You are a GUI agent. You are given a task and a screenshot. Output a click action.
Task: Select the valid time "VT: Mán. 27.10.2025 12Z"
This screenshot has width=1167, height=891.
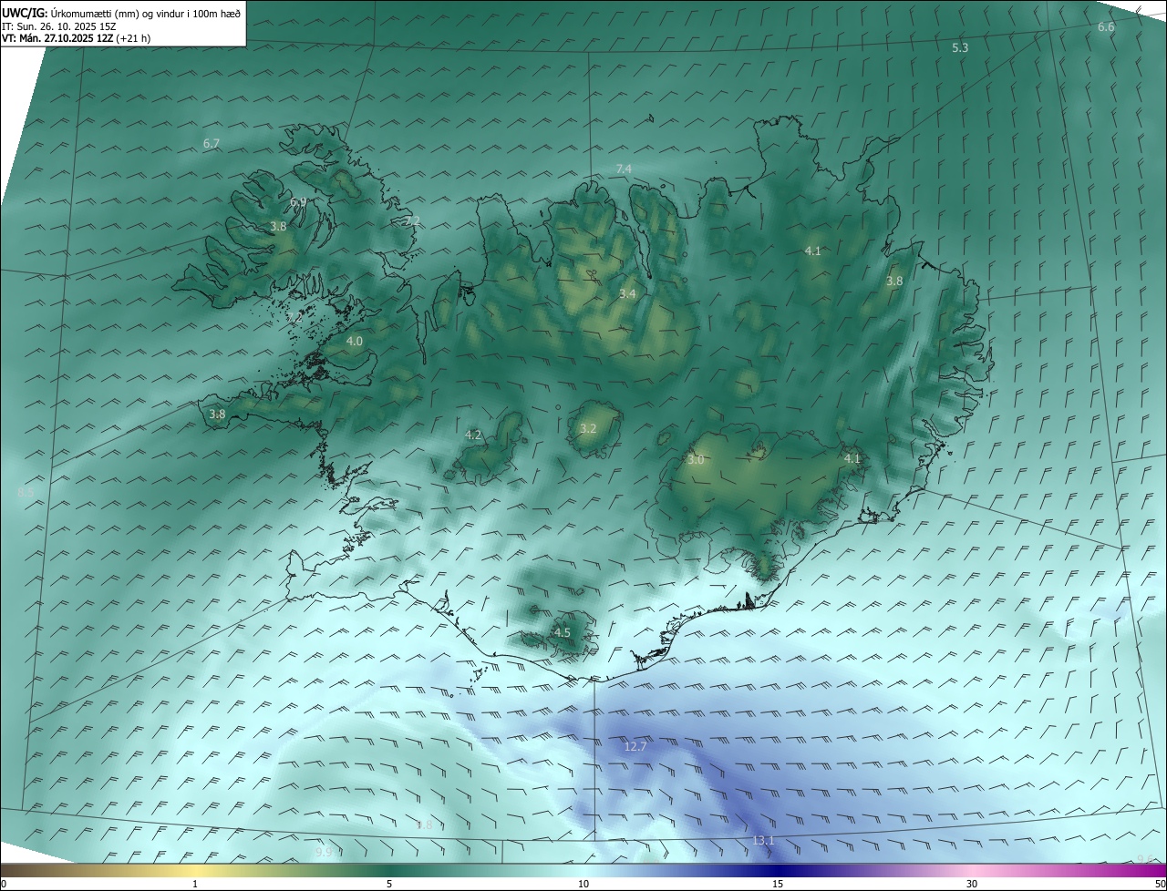point(57,38)
